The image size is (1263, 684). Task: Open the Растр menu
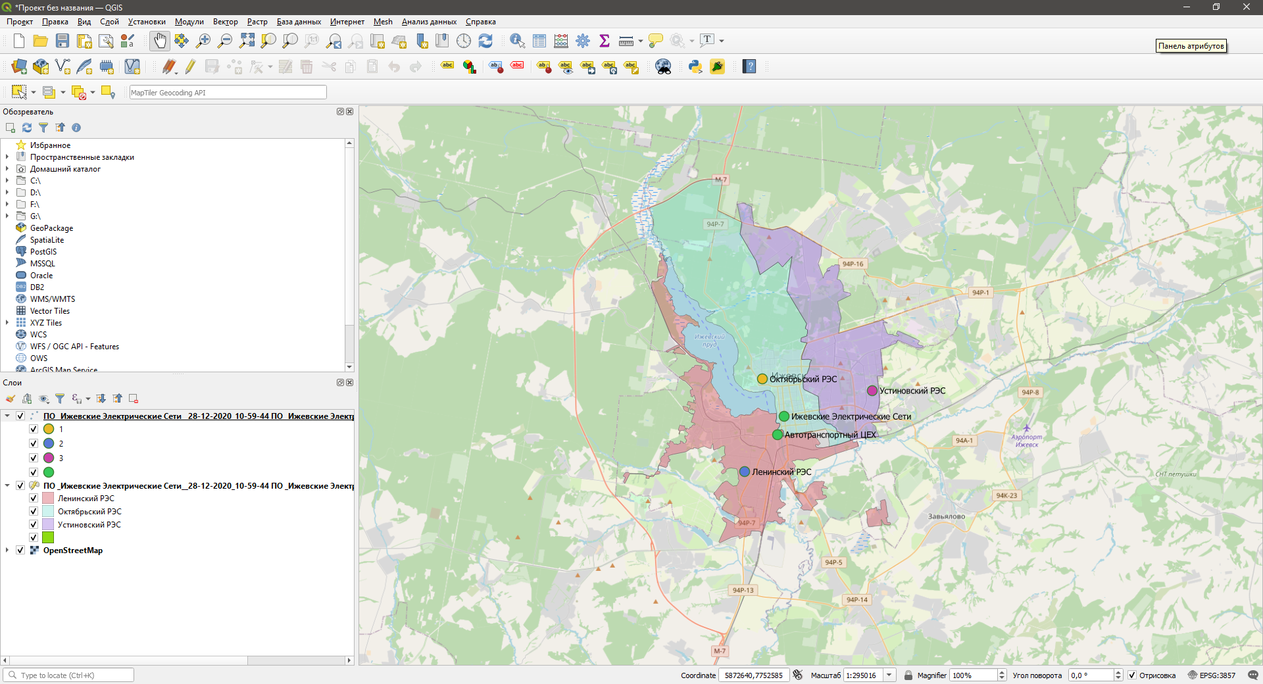(257, 22)
